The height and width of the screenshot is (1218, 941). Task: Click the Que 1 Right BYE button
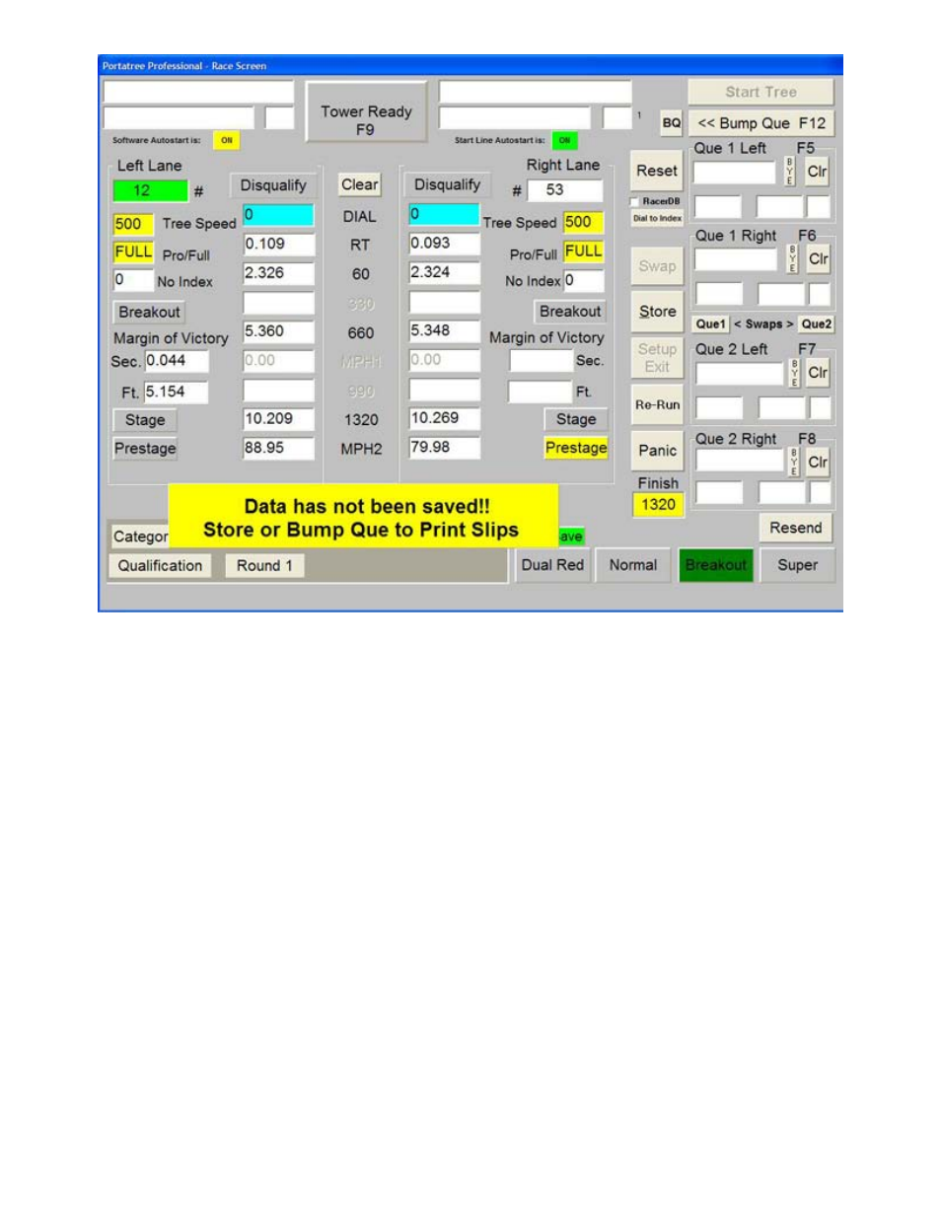(792, 259)
